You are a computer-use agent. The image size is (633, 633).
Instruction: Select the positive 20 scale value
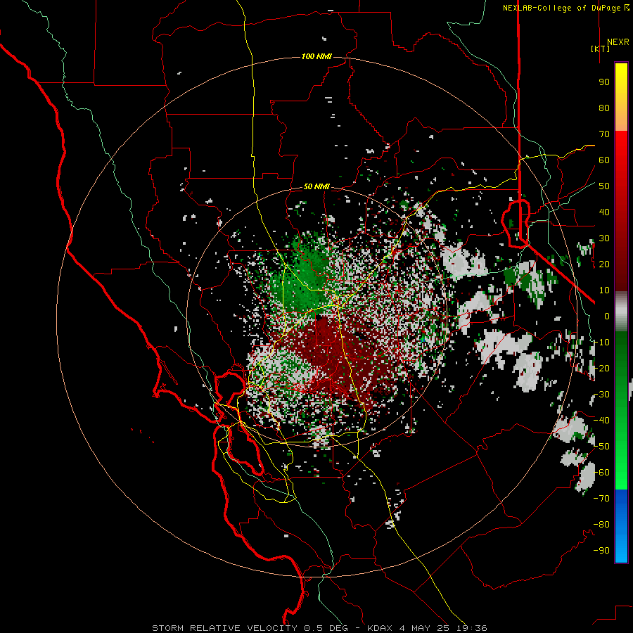coord(604,264)
